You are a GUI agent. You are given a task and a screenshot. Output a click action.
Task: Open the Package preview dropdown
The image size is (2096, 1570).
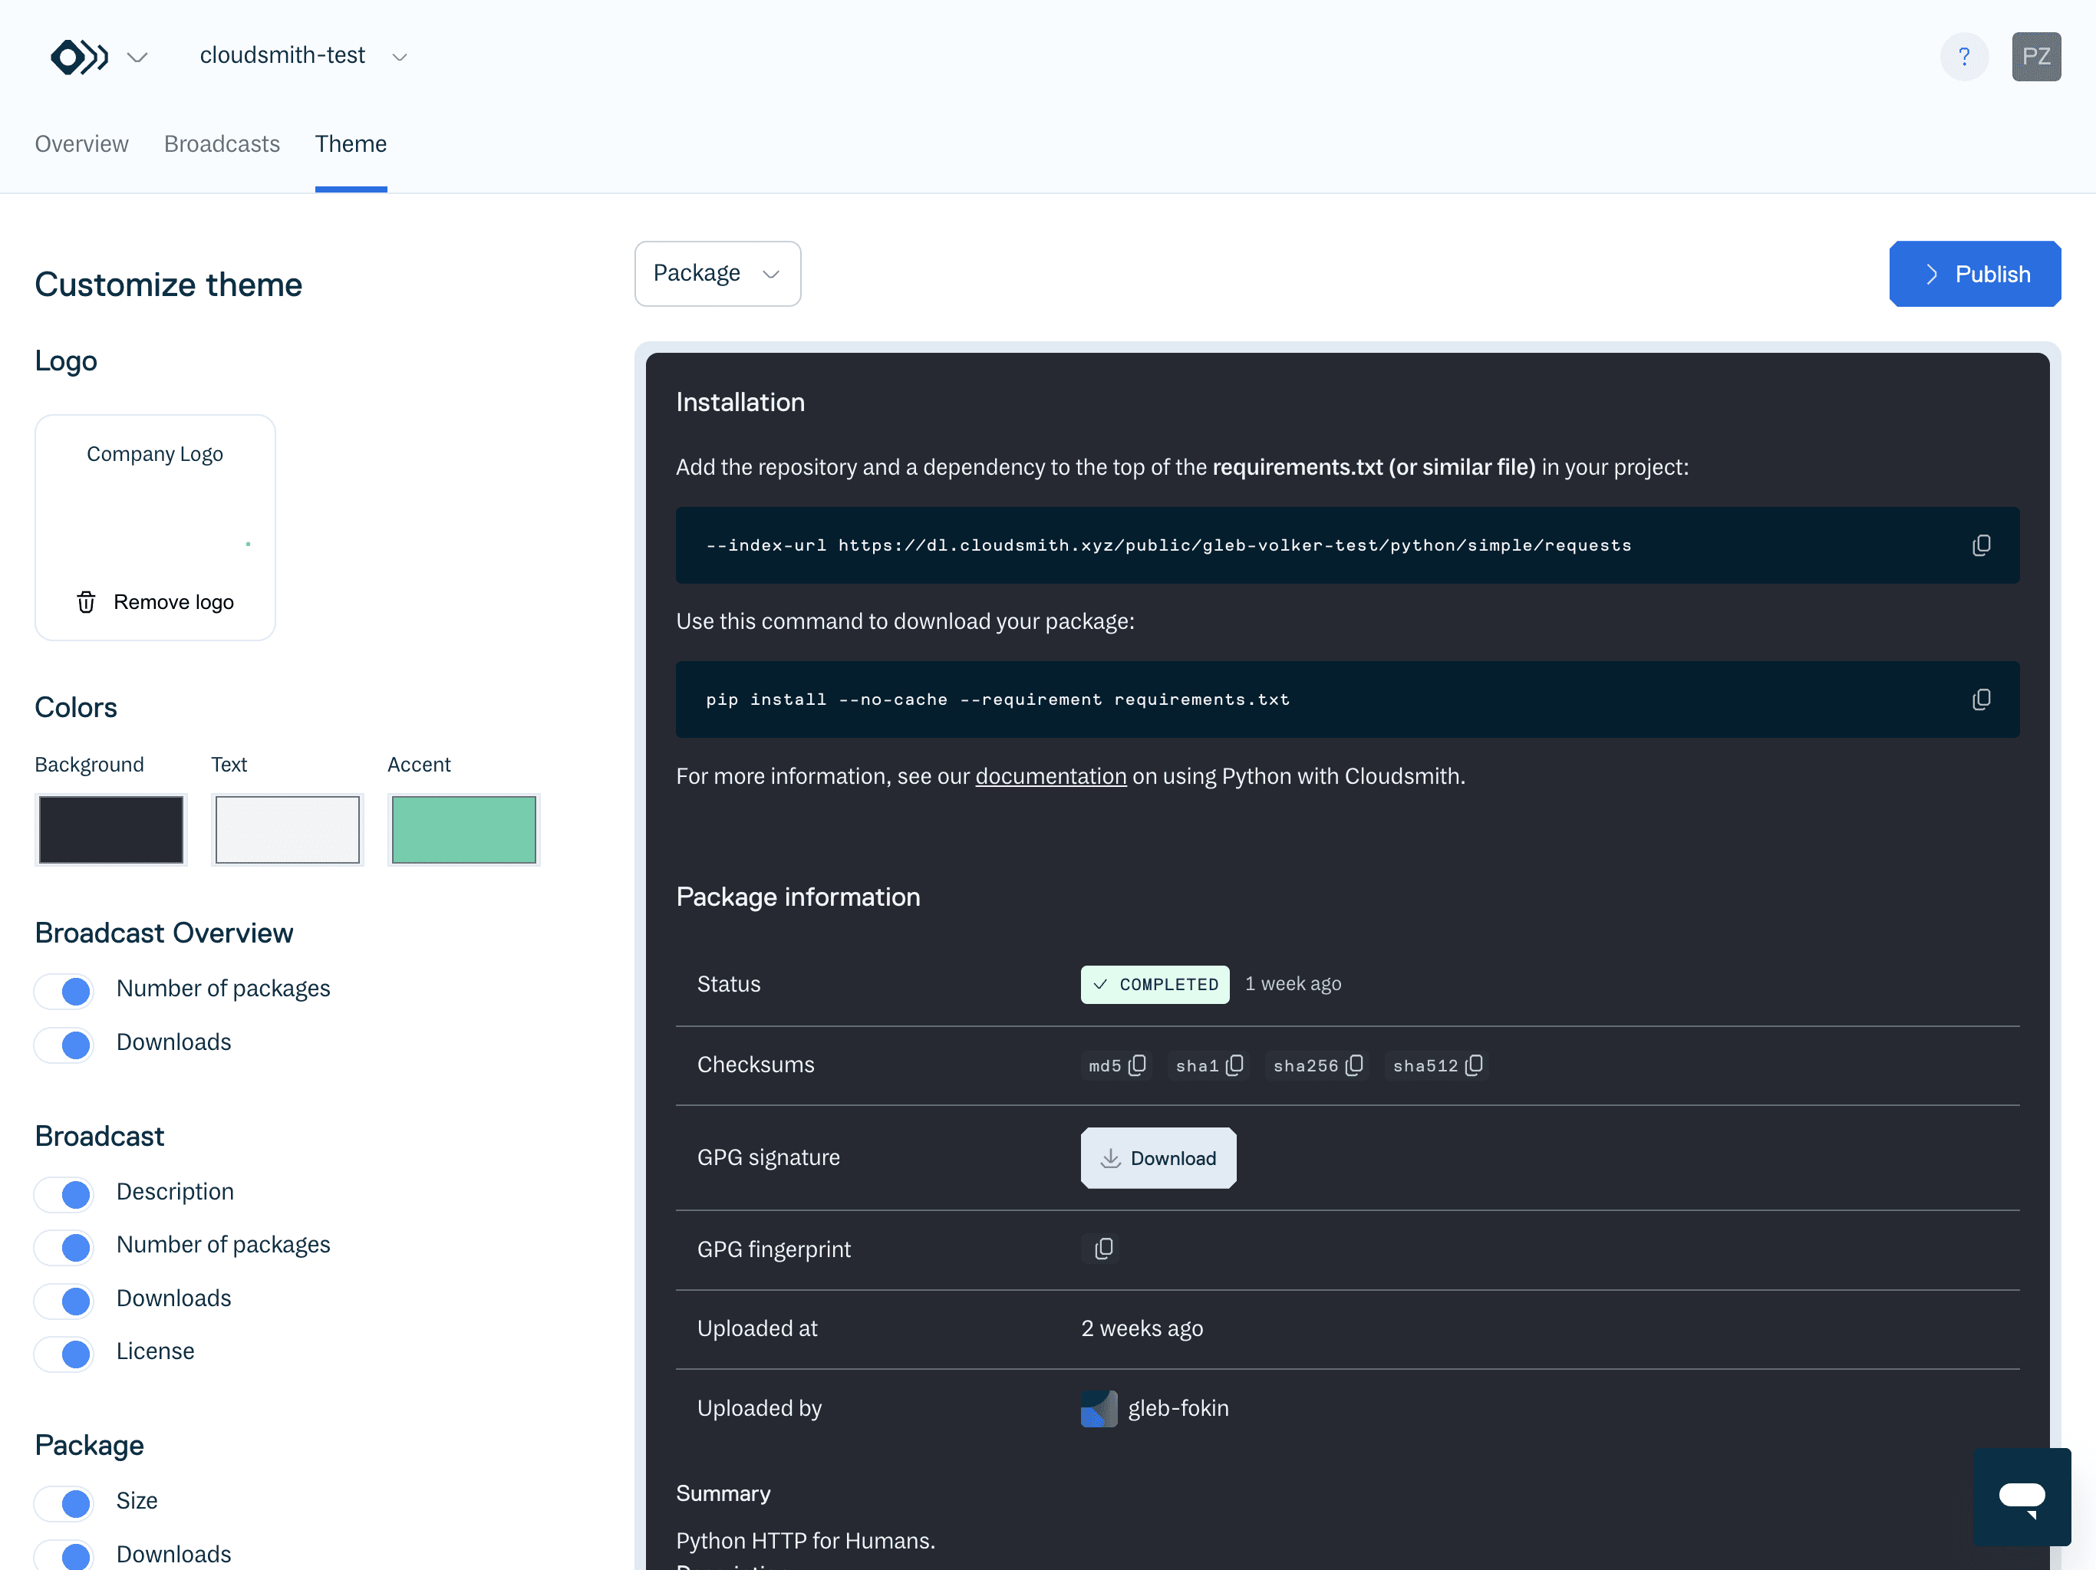(717, 274)
